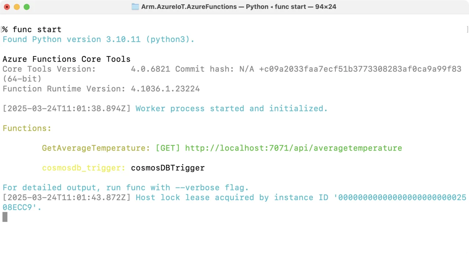Click 'Worker process started and initialized' message
This screenshot has width=469, height=254.
point(231,108)
